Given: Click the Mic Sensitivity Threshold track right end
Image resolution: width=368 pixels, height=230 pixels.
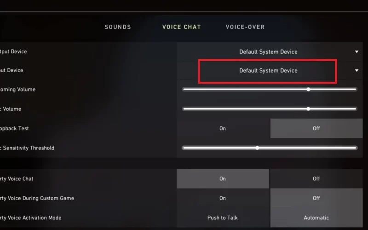Looking at the screenshot, I should (x=356, y=148).
